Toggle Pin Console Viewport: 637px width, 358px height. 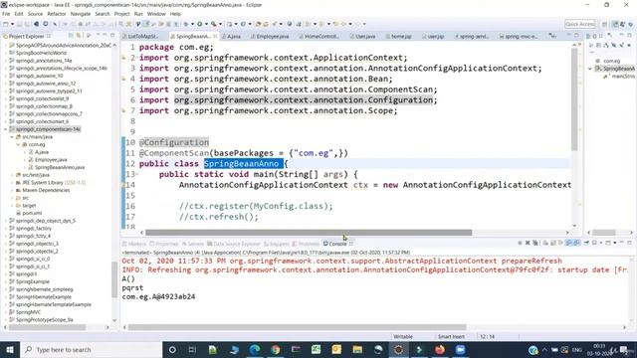586,243
